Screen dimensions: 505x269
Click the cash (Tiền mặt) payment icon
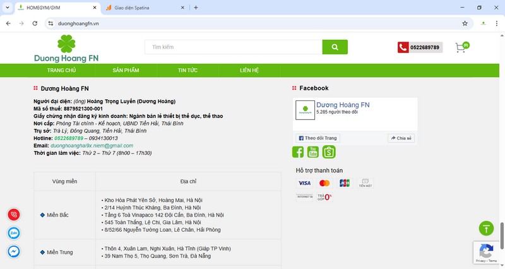[x=365, y=183]
